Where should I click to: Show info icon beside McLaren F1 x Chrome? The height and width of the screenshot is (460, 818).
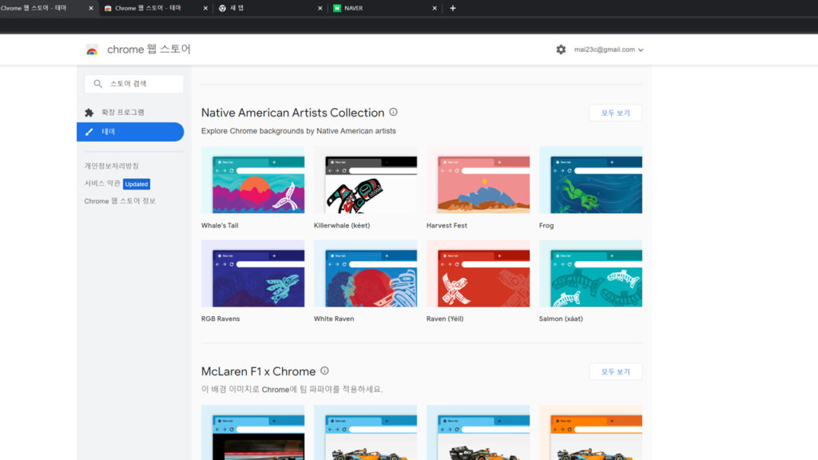324,371
